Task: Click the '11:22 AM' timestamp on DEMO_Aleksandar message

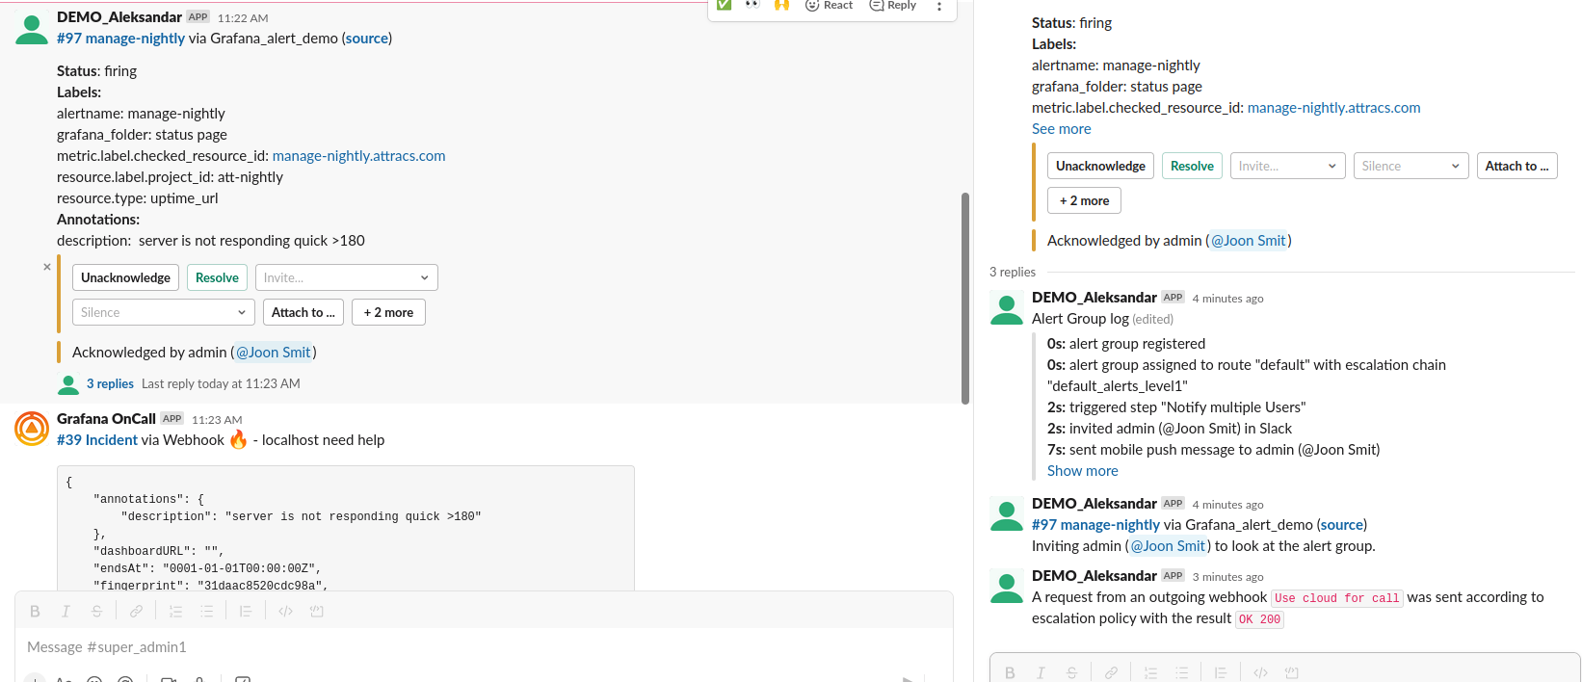Action: tap(243, 18)
